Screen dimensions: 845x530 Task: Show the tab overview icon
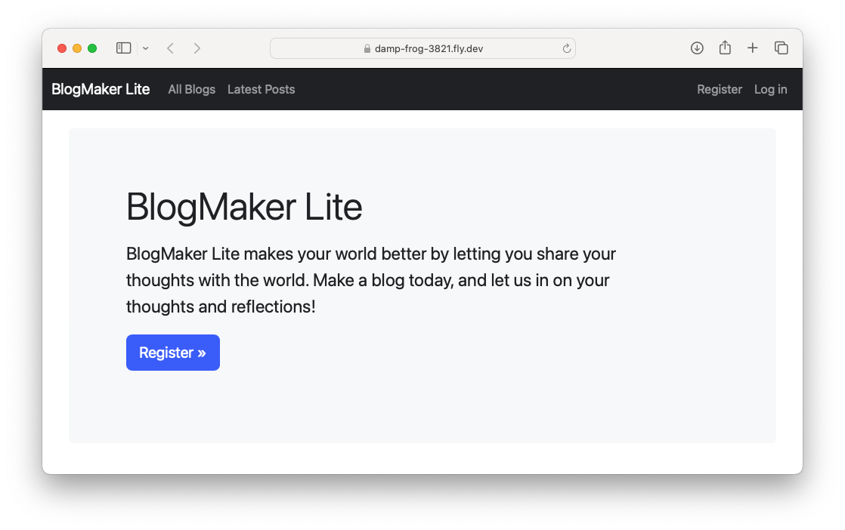point(782,48)
